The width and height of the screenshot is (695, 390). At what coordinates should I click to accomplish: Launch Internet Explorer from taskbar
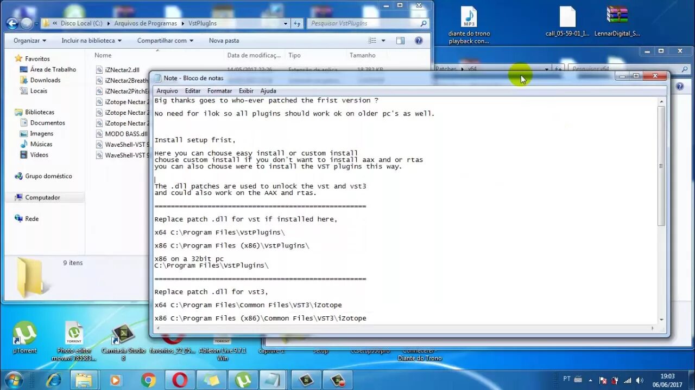click(53, 380)
